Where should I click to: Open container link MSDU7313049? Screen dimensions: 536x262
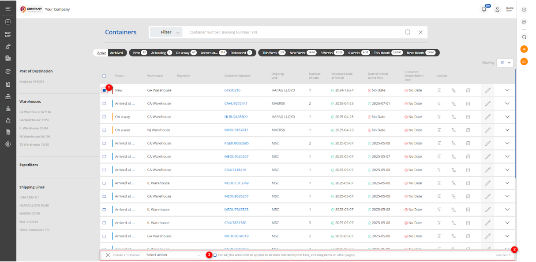tap(236, 183)
